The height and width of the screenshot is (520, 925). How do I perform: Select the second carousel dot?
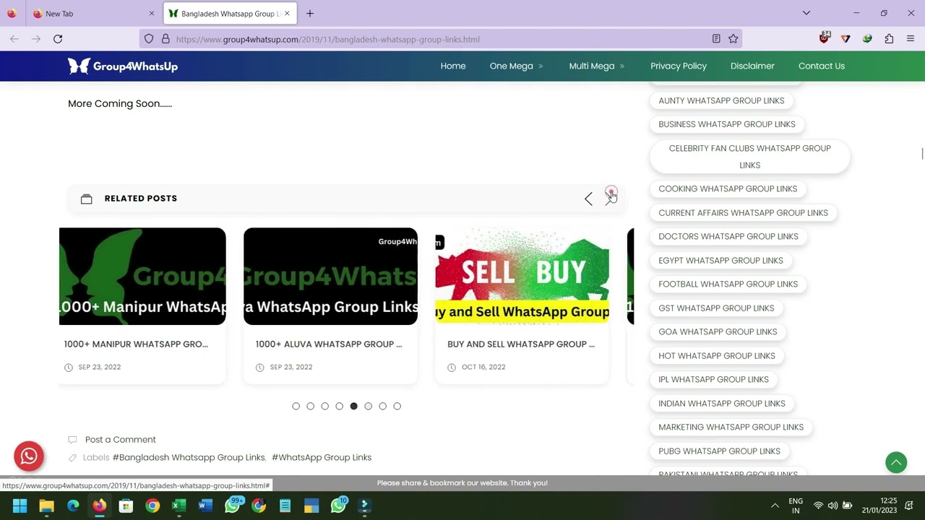pyautogui.click(x=310, y=406)
